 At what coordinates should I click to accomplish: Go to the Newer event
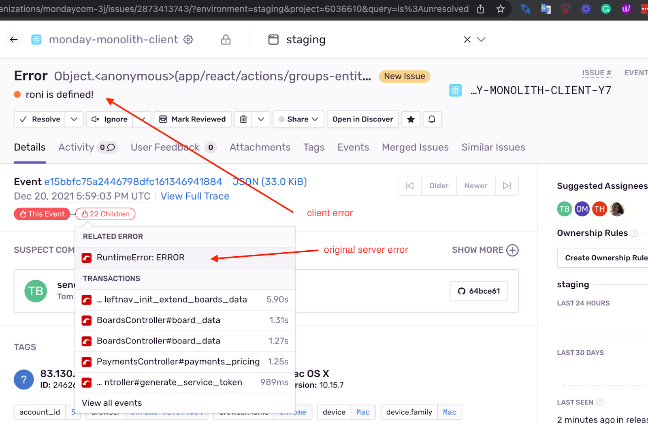coord(475,186)
